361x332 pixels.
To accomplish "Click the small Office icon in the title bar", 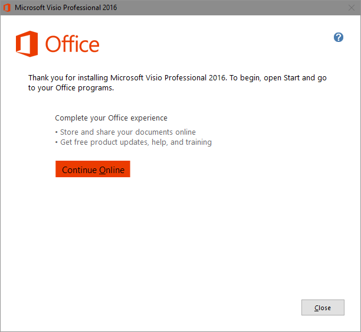I will (x=7, y=8).
